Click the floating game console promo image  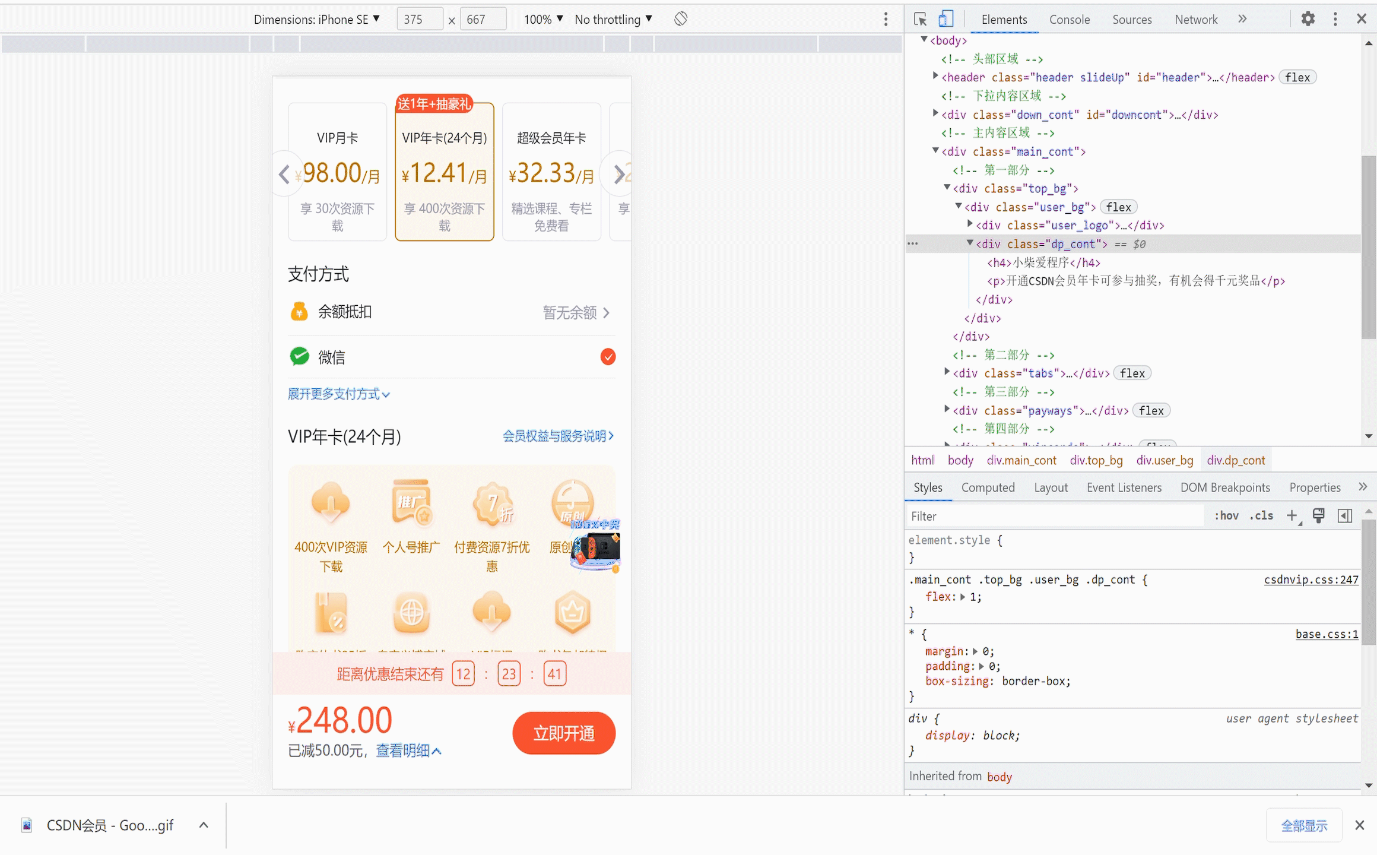595,546
